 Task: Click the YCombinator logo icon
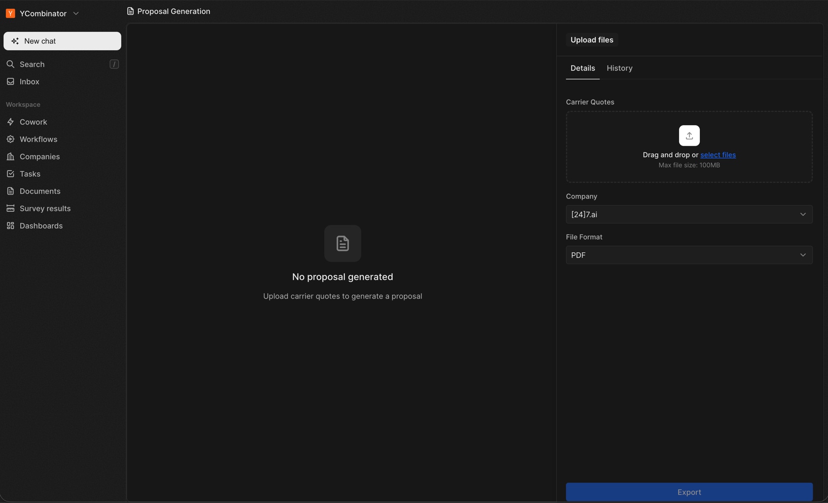tap(10, 13)
